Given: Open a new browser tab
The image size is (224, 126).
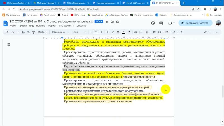Looking at the screenshot, I should pyautogui.click(x=184, y=3).
